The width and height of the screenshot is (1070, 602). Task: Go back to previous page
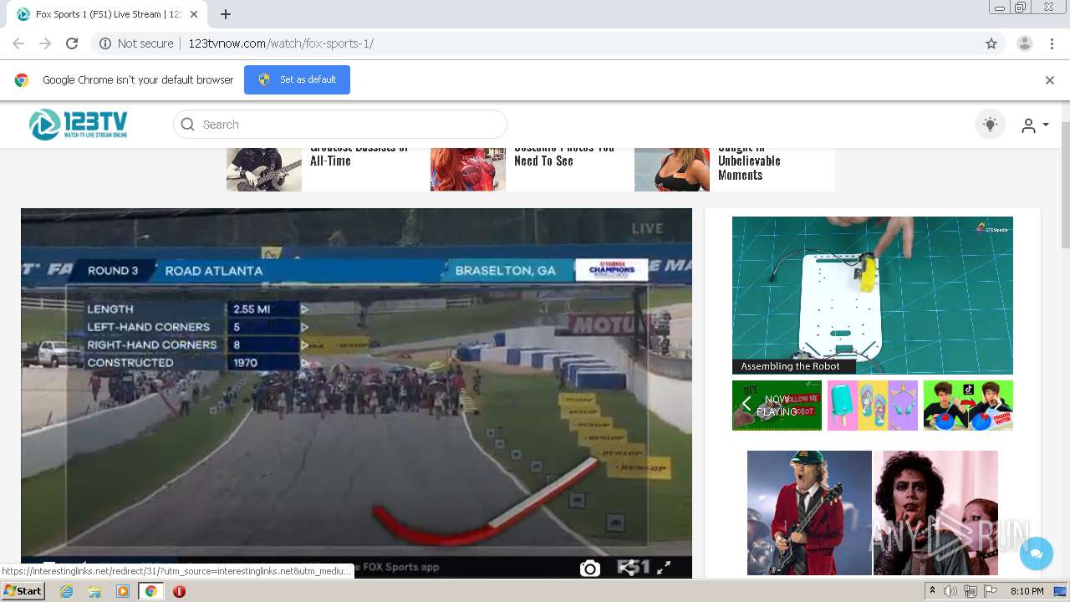click(x=18, y=43)
